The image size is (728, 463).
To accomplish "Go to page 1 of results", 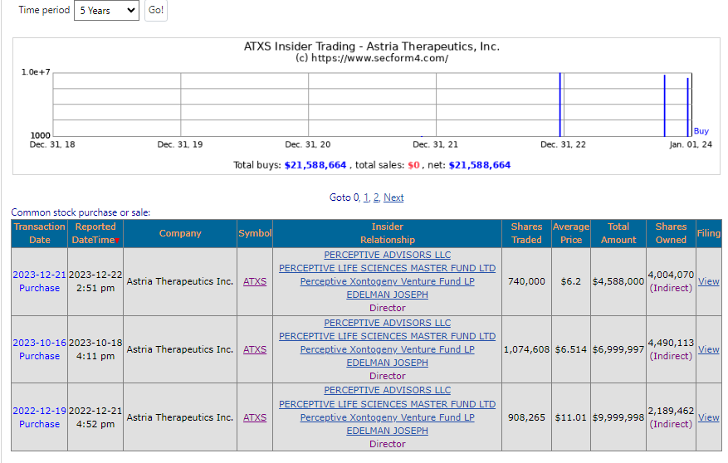I will pos(366,197).
